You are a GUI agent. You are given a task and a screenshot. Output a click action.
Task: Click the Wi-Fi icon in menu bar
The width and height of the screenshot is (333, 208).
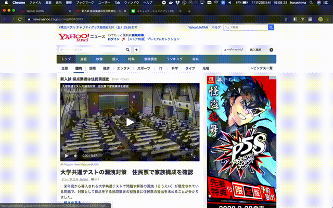[216, 3]
